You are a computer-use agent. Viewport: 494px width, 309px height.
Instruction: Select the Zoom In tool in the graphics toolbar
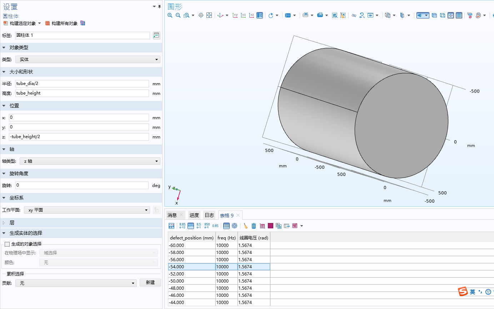pos(170,15)
